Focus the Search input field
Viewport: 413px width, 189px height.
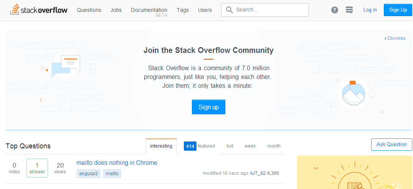[x=265, y=10]
